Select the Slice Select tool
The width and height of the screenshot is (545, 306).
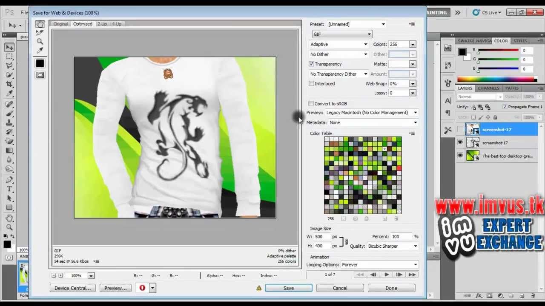click(x=40, y=32)
